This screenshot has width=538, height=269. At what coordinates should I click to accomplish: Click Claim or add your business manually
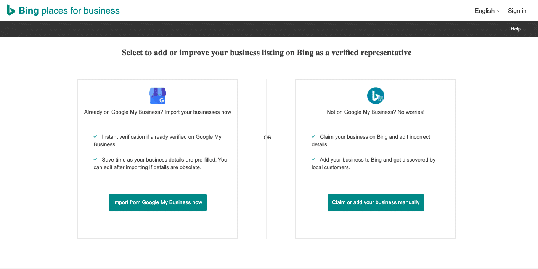[376, 202]
